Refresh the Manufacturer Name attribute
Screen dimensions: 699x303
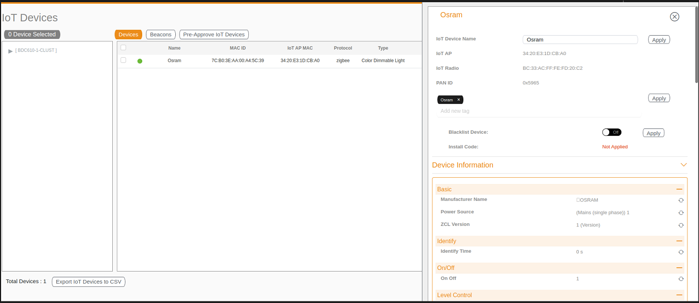click(681, 200)
